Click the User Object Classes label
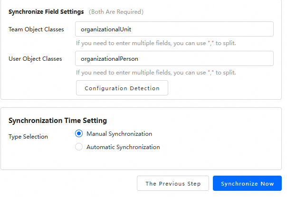Screen dimensions: 287x197 tap(36, 59)
